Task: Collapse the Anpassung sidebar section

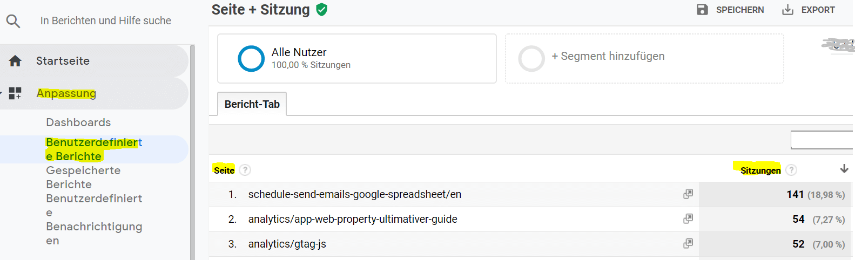Action: [2, 93]
